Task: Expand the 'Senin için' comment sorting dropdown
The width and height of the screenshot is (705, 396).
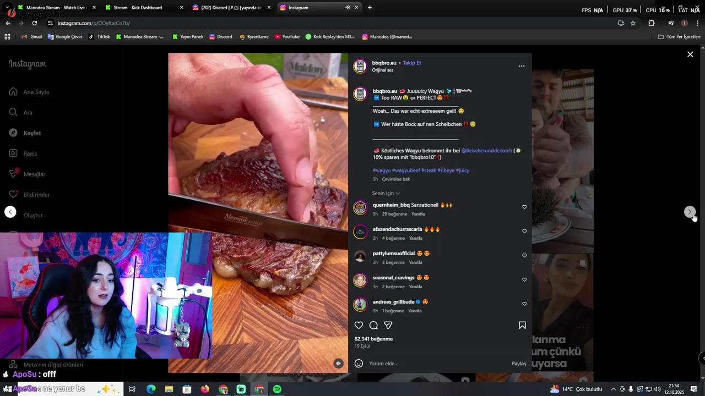Action: click(x=386, y=193)
